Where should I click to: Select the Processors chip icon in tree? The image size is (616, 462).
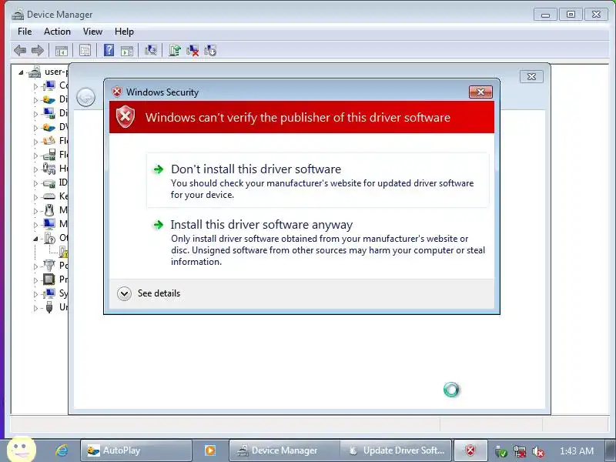49,280
